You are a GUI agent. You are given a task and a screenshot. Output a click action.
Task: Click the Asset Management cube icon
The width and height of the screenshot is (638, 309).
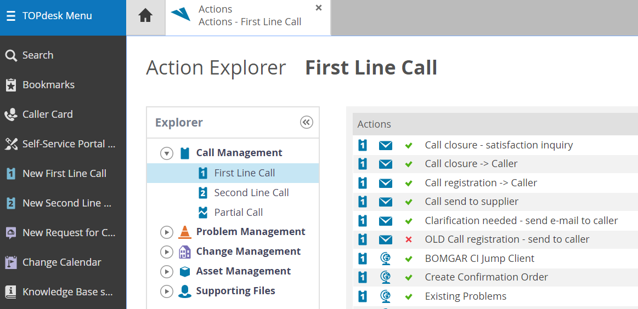pyautogui.click(x=185, y=272)
